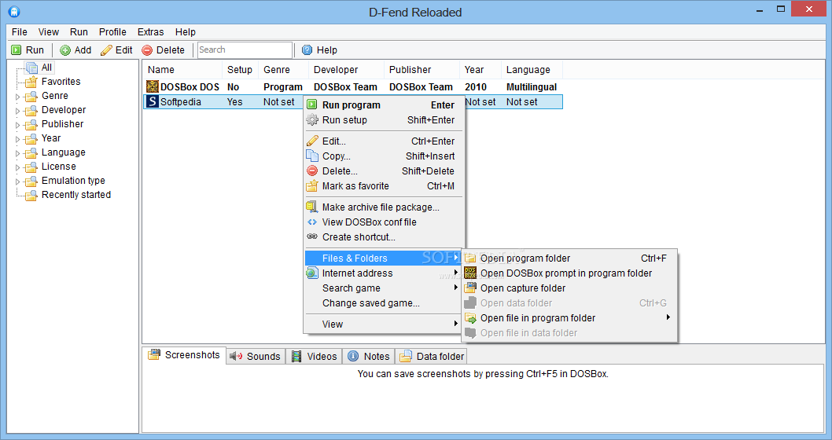This screenshot has width=832, height=440.
Task: Click the Create shortcut chain icon
Action: click(x=312, y=236)
